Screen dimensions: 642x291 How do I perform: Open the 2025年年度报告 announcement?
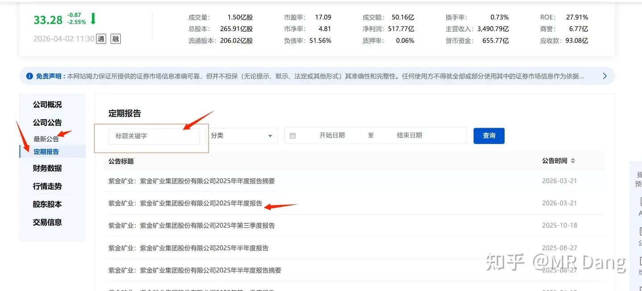(184, 203)
